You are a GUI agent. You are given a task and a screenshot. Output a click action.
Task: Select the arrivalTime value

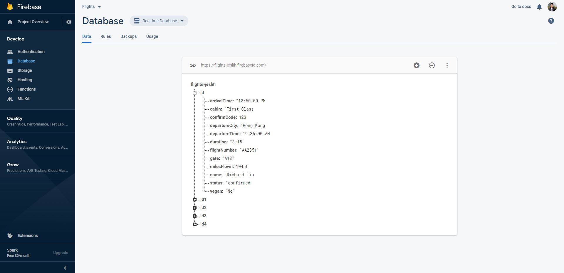point(251,101)
